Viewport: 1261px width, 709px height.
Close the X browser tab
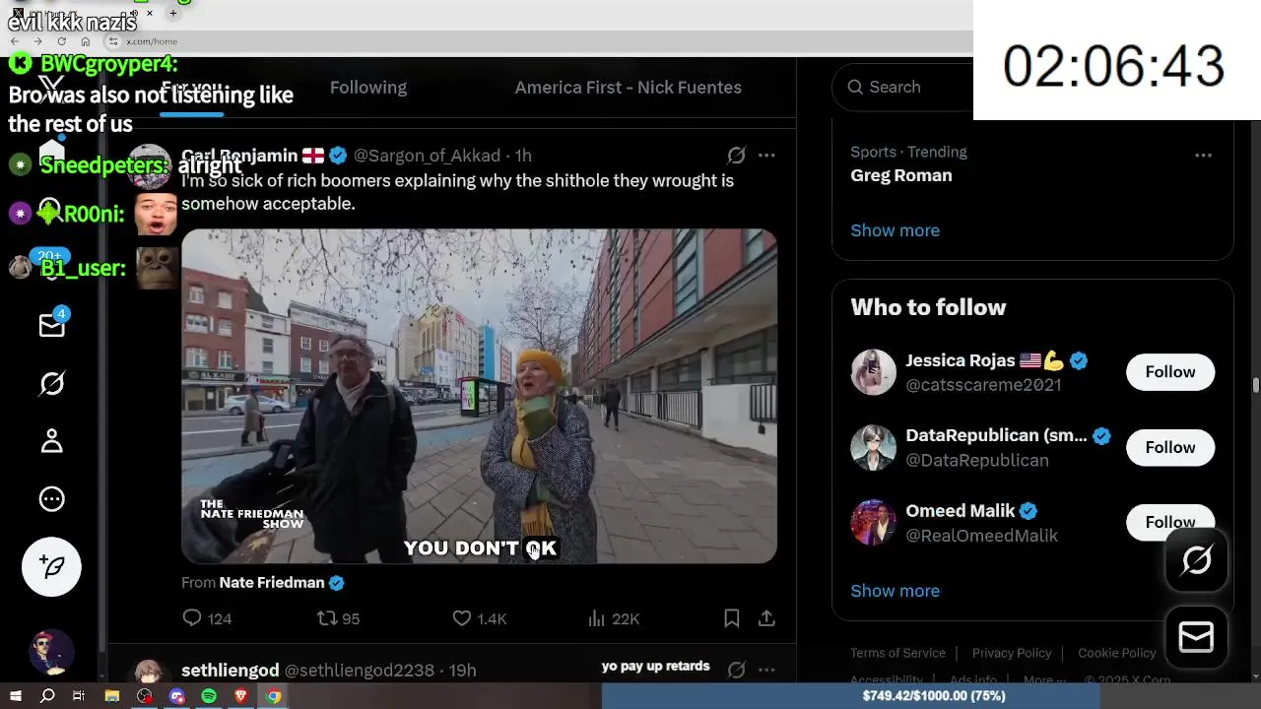coord(150,14)
